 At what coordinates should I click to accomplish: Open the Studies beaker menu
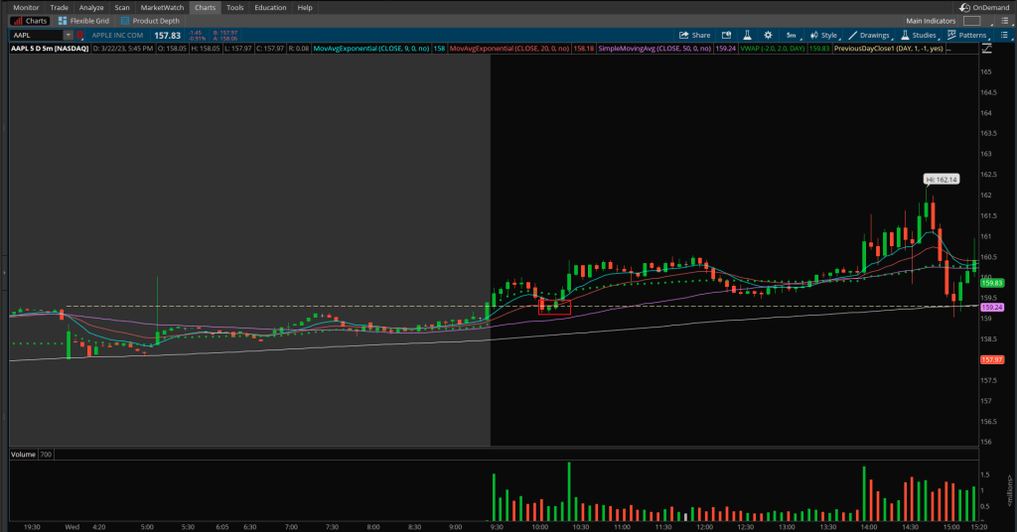click(x=919, y=35)
